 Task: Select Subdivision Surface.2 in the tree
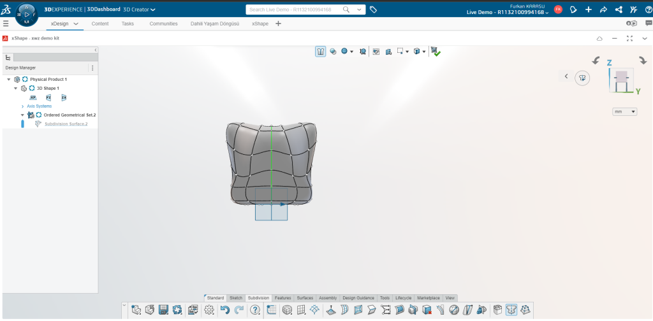click(66, 124)
